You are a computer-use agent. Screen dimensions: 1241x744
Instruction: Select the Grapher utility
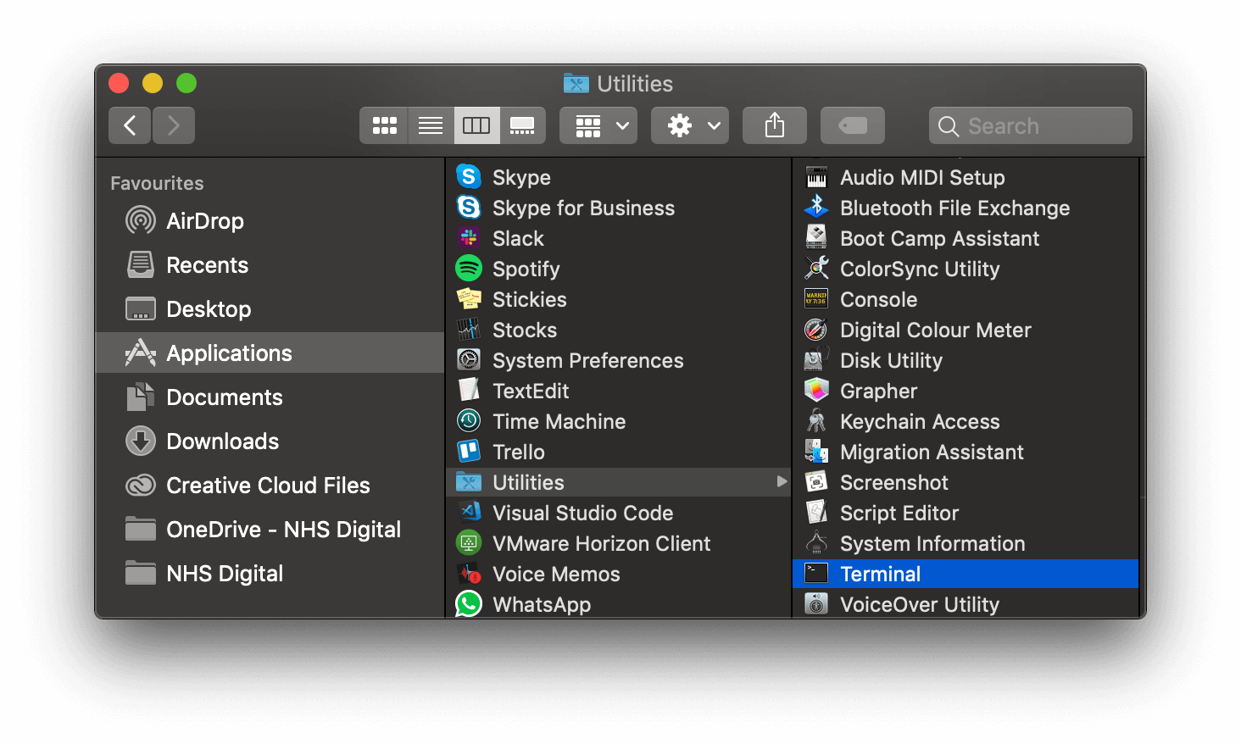tap(878, 391)
